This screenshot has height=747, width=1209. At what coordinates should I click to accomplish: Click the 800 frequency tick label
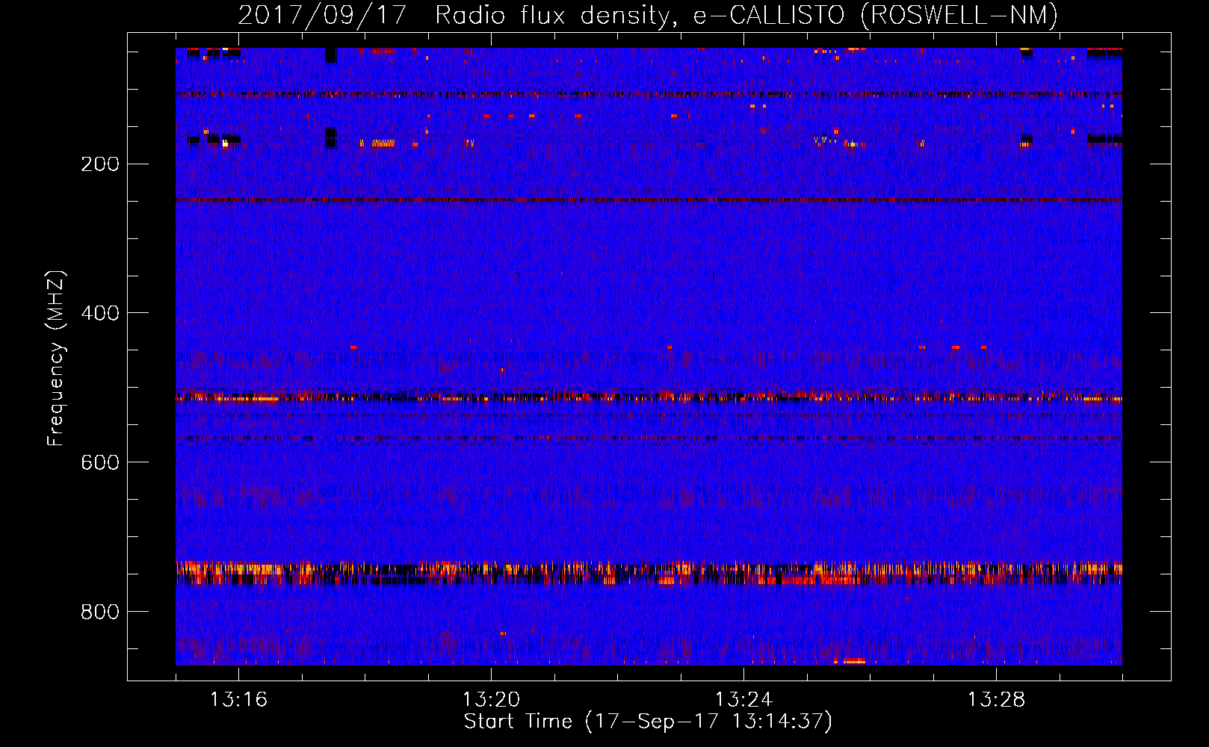tap(100, 613)
